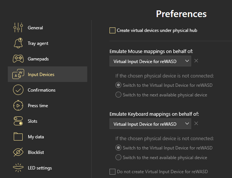The image size is (232, 178).
Task: Open Press time stopwatch icon
Action: tap(18, 106)
